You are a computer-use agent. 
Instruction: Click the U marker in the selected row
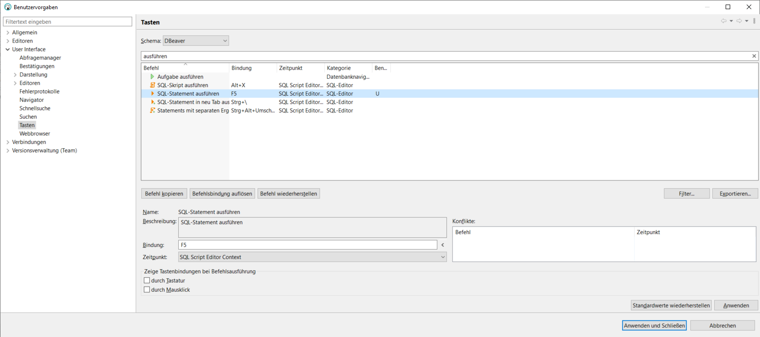(x=377, y=93)
